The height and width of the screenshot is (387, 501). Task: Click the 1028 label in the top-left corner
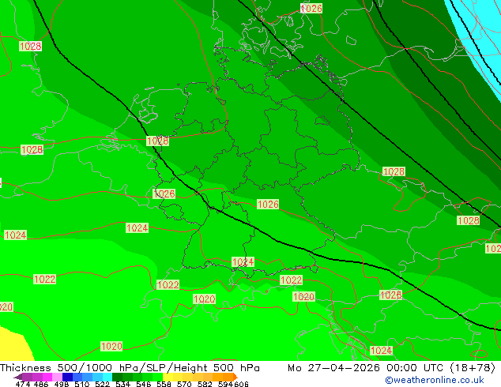[x=30, y=47]
